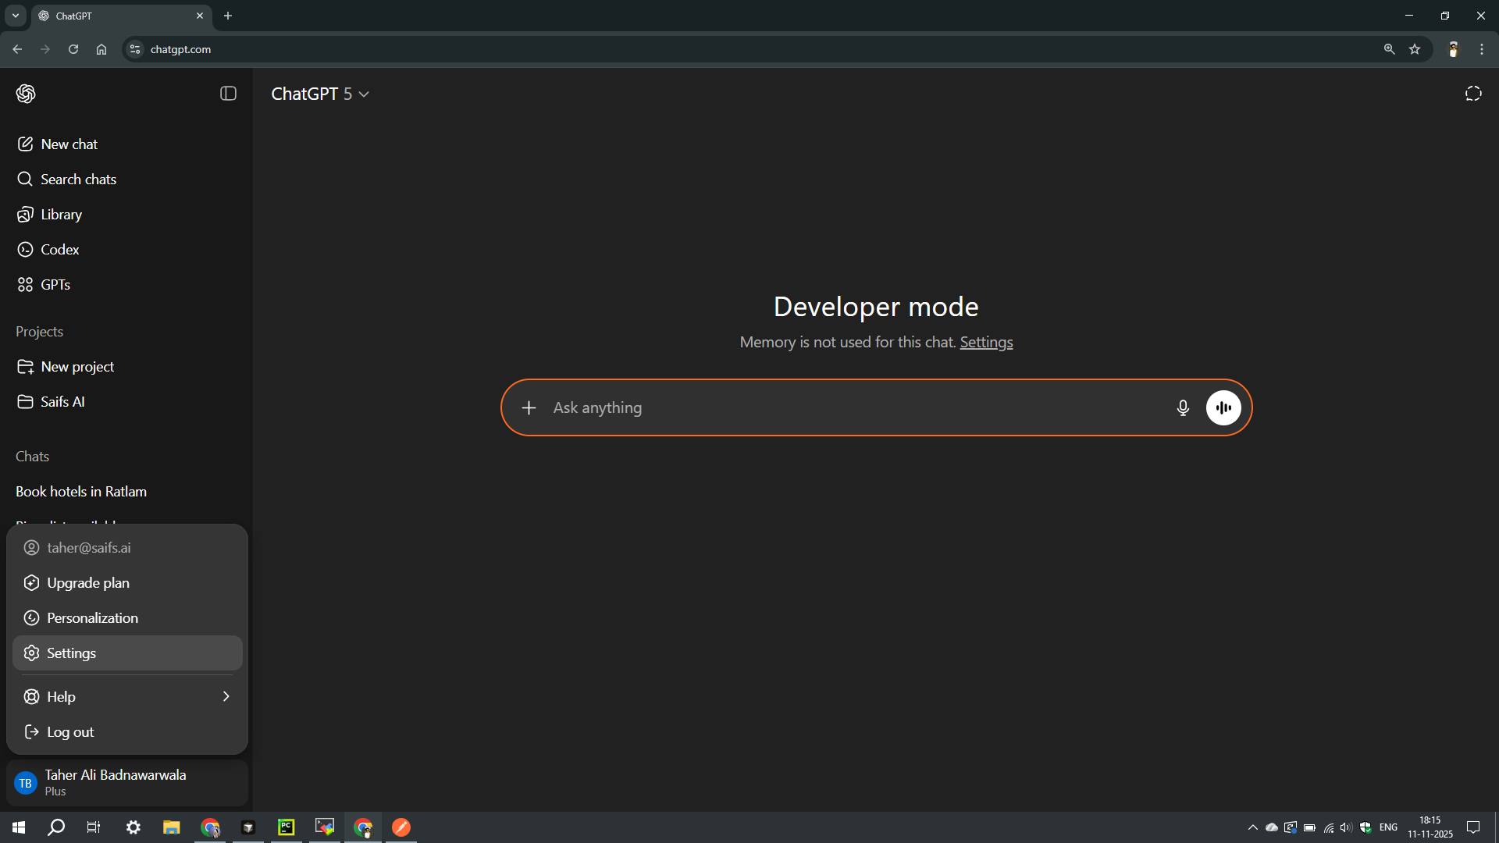Click the Help submenu chevron arrow
The image size is (1499, 843).
click(226, 696)
